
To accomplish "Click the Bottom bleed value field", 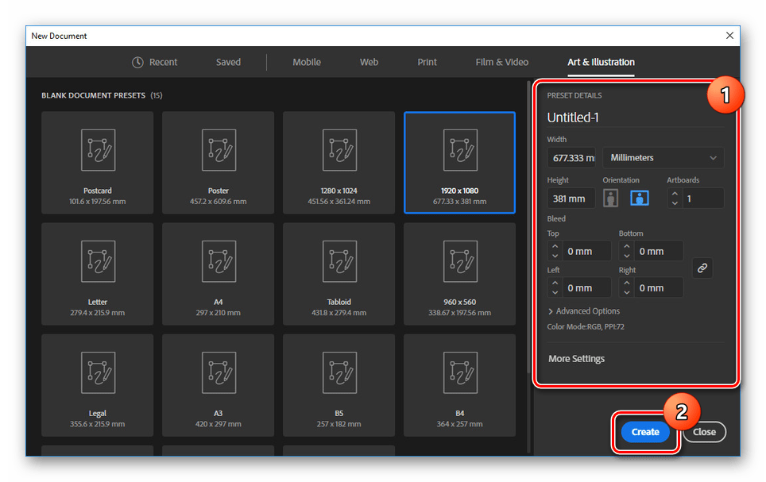I will (658, 251).
